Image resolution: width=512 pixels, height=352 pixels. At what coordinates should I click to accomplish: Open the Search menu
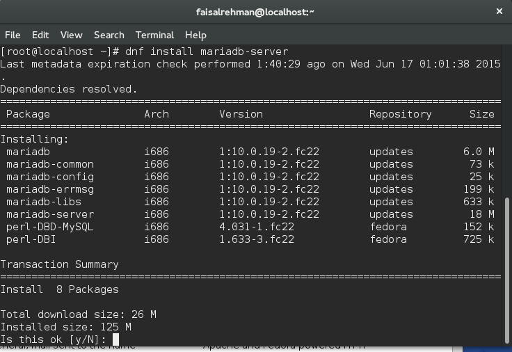109,35
